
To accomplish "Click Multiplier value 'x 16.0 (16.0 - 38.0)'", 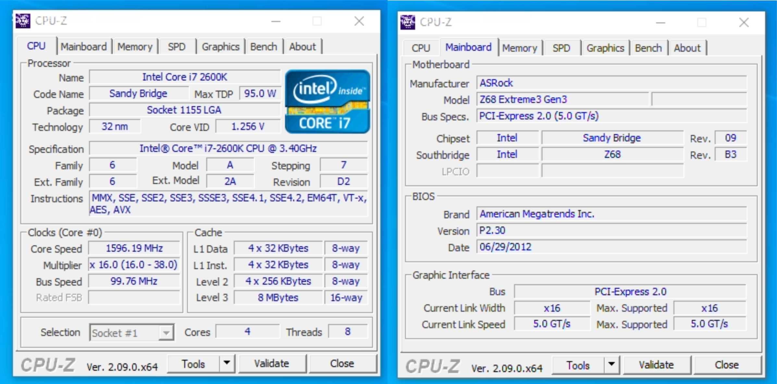I will pos(134,265).
